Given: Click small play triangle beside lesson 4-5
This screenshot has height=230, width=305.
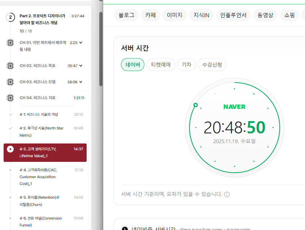Looking at the screenshot, I should 10,197.
